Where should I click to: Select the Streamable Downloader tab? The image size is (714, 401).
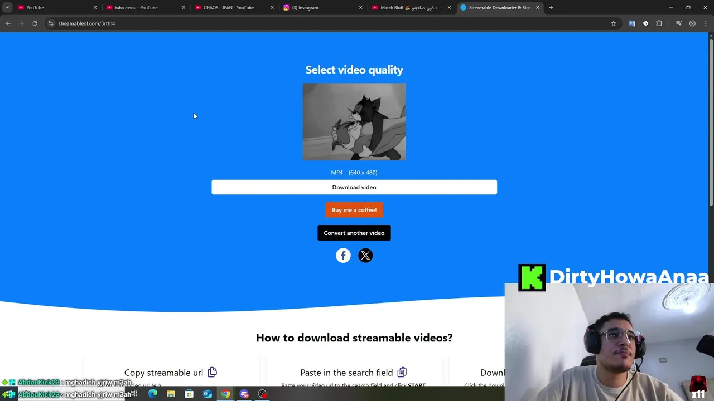499,8
